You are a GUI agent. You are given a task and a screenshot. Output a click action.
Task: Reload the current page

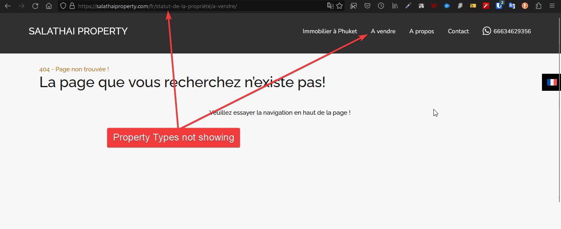pyautogui.click(x=35, y=6)
